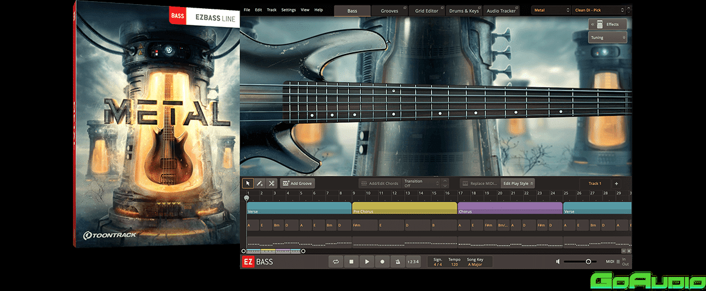Select the teal Verse song part

point(299,208)
